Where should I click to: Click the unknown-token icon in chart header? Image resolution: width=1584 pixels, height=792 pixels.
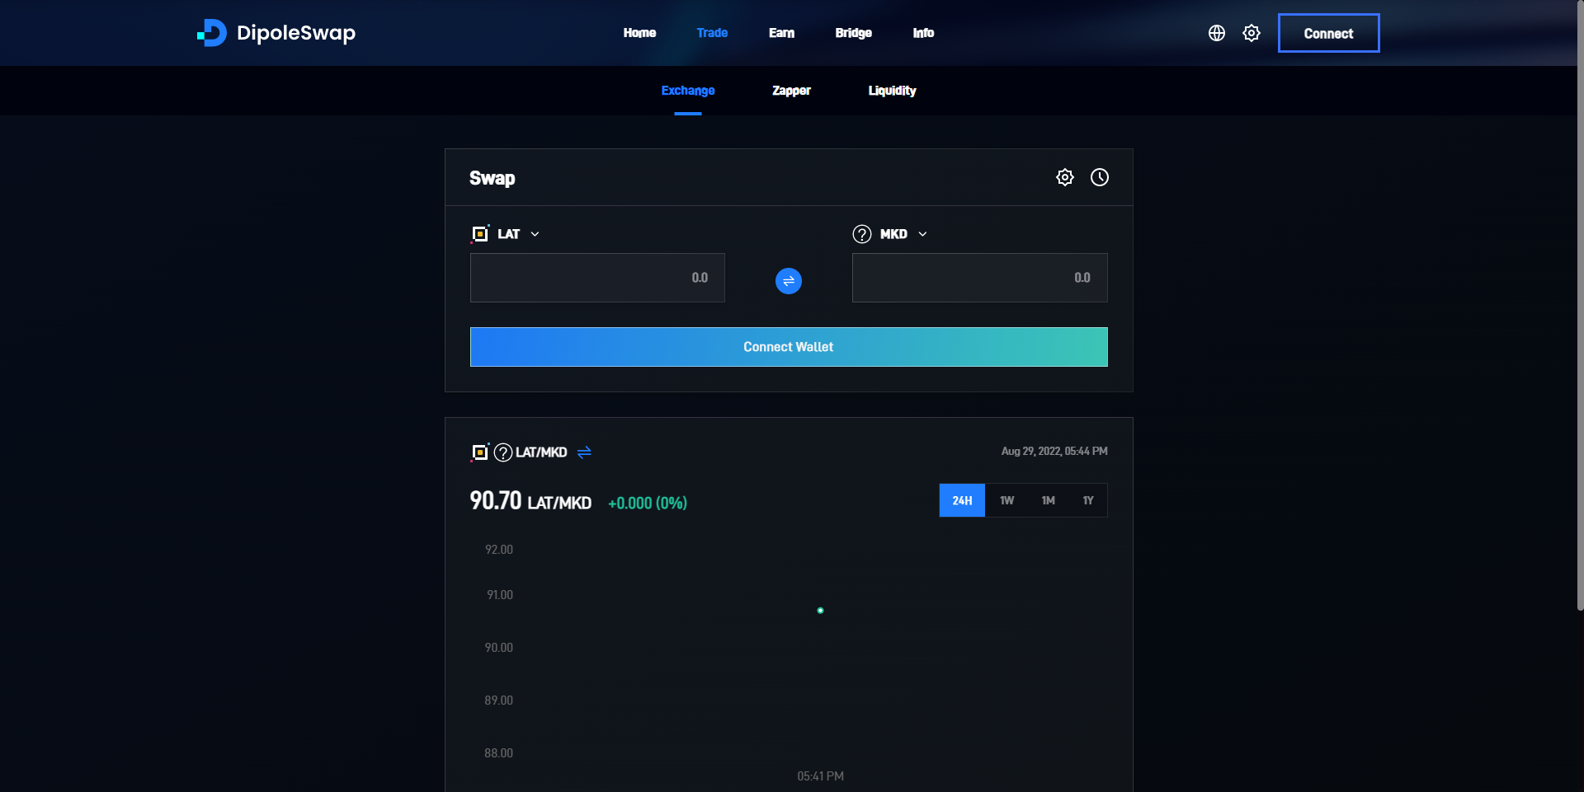tap(503, 452)
